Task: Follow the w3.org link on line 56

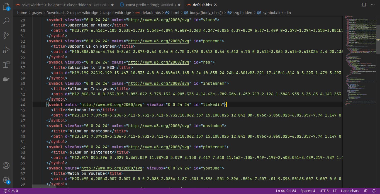Action: (112, 168)
